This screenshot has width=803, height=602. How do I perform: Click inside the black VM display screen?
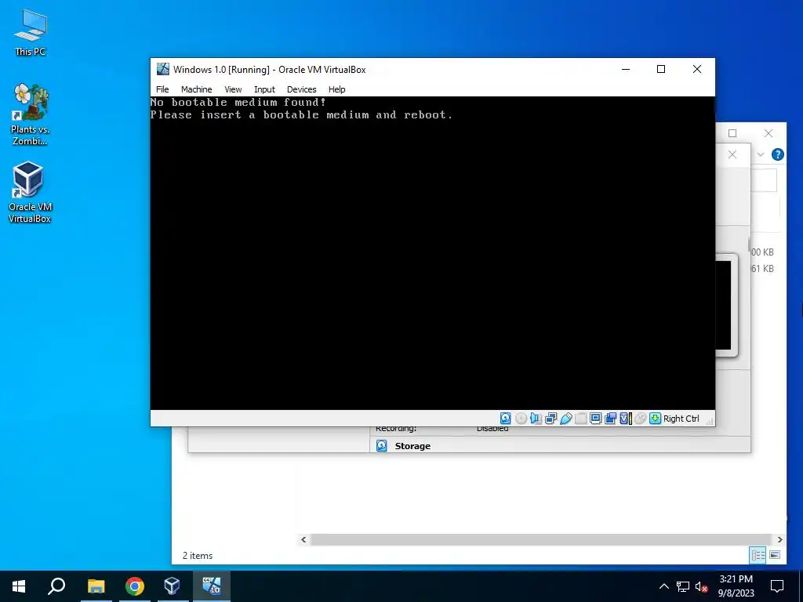click(x=432, y=253)
